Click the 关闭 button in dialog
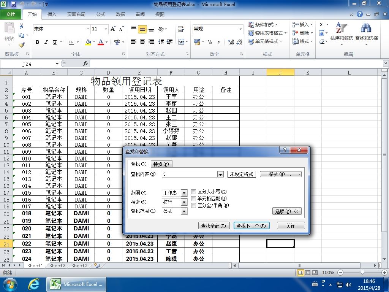This screenshot has height=292, width=389. click(x=291, y=226)
